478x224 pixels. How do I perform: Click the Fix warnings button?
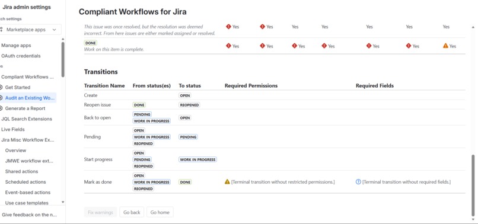100,212
